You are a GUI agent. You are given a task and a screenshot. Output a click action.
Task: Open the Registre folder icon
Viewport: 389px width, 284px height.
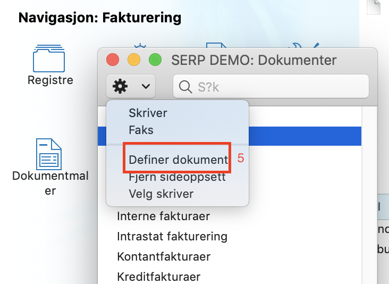coord(49,59)
